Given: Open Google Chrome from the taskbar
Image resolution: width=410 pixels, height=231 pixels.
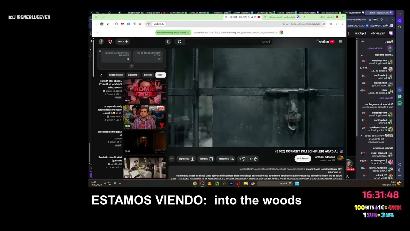Looking at the screenshot, I should 195,184.
